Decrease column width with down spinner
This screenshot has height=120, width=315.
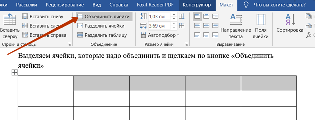(174, 28)
